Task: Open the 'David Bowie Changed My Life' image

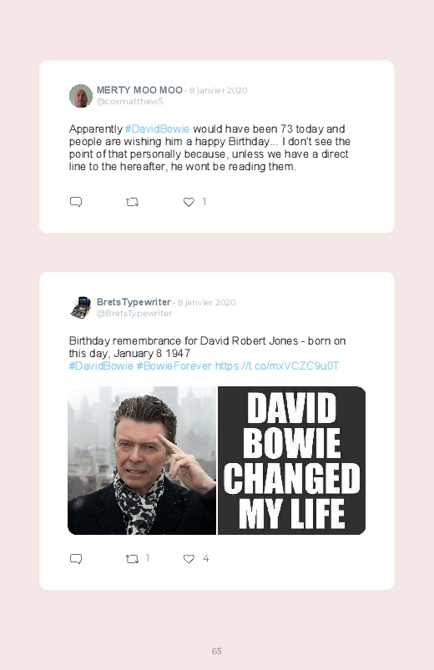Action: pyautogui.click(x=291, y=461)
